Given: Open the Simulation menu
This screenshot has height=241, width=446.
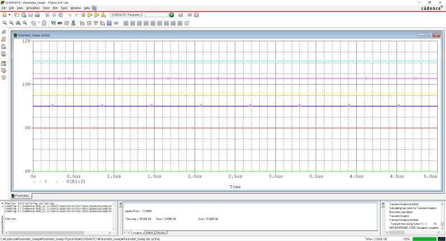Looking at the screenshot, I should tap(33, 8).
